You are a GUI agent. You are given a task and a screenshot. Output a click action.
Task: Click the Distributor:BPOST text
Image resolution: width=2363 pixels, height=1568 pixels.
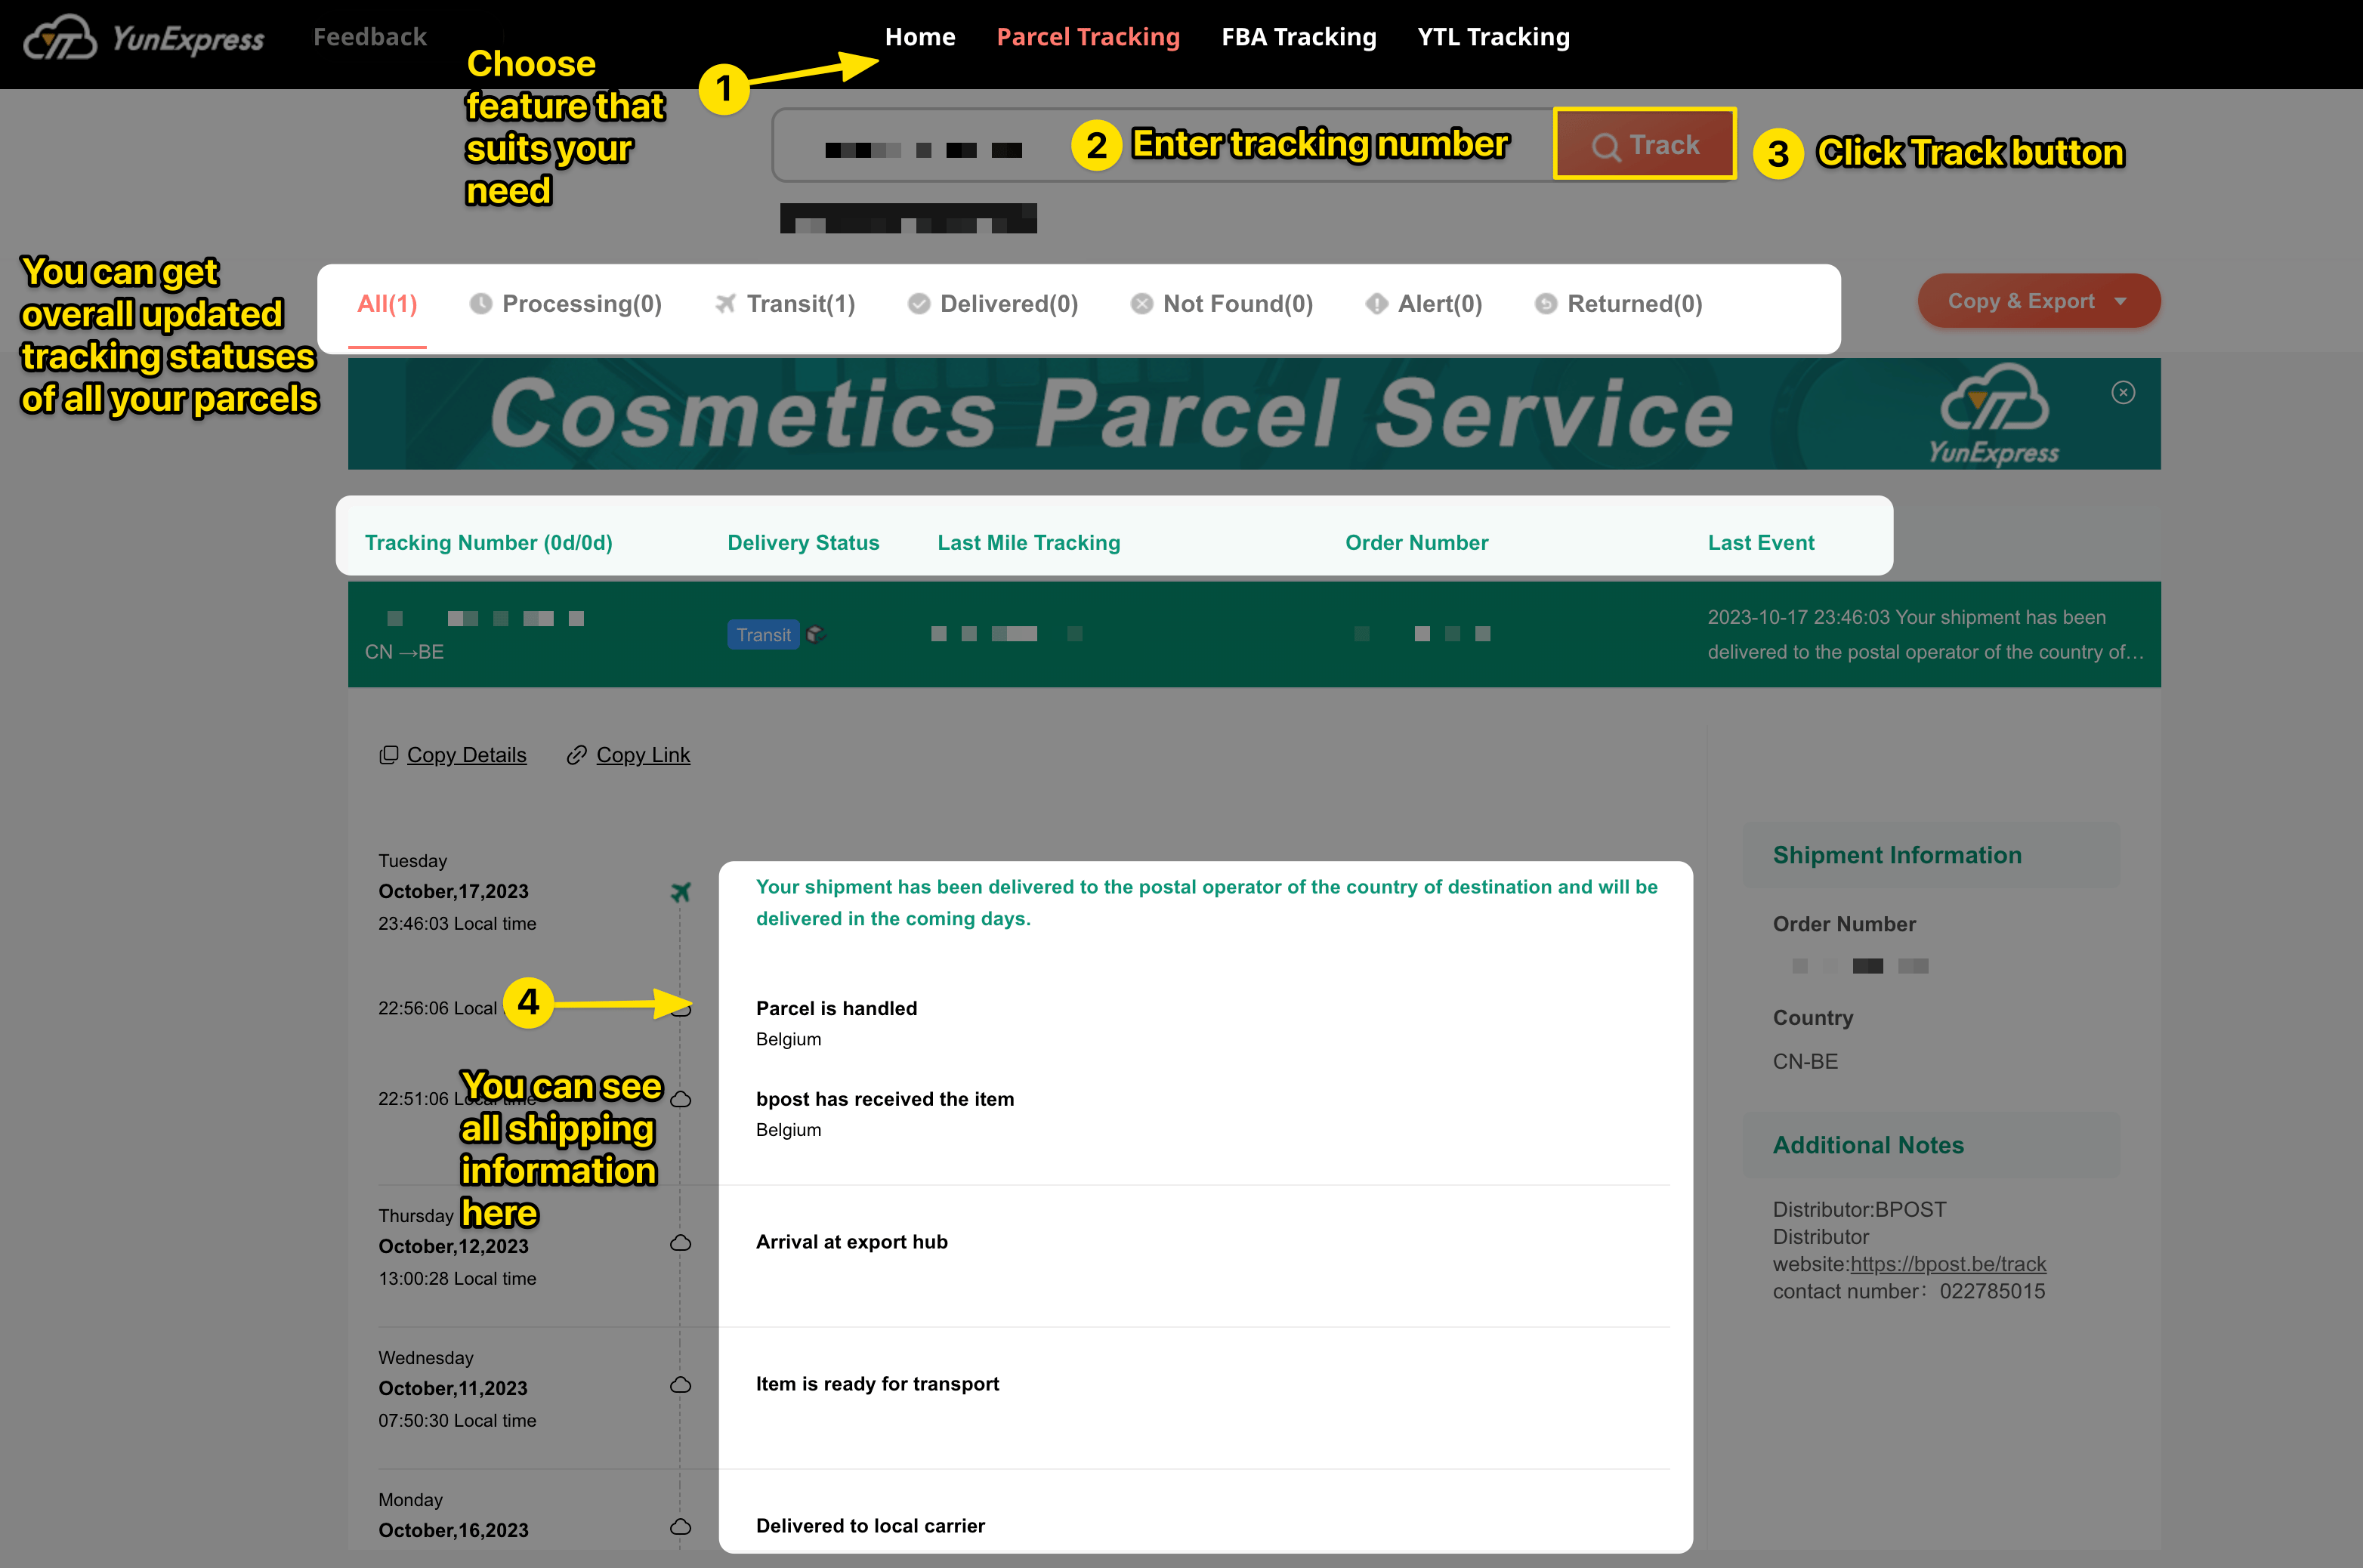(1859, 1210)
